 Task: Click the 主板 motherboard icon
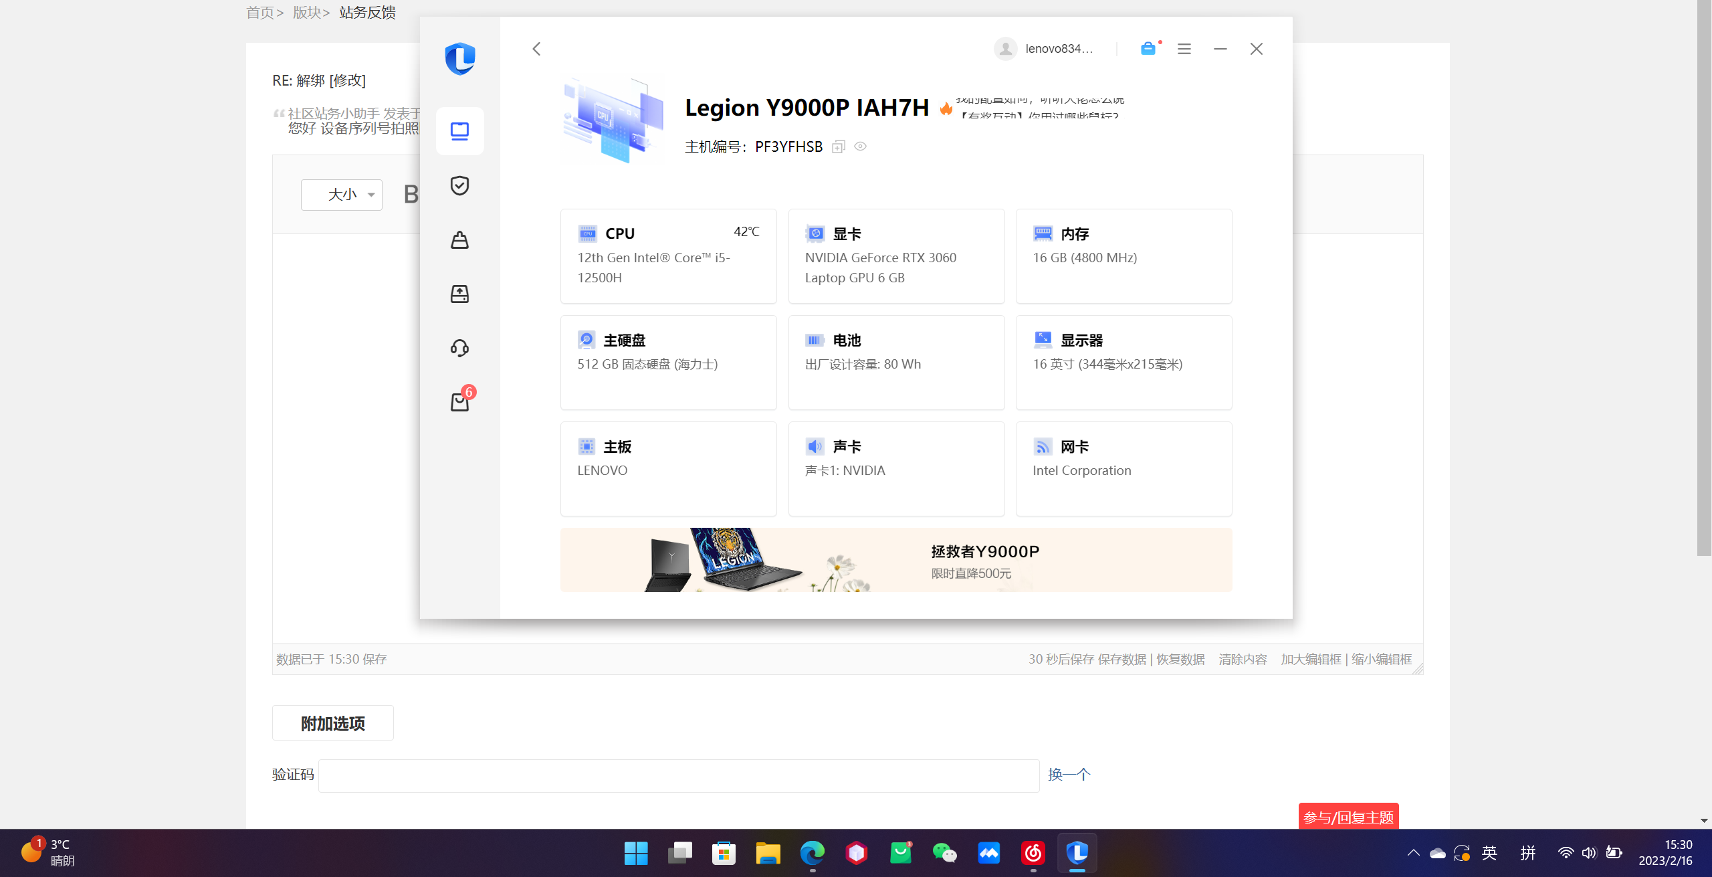pyautogui.click(x=586, y=446)
